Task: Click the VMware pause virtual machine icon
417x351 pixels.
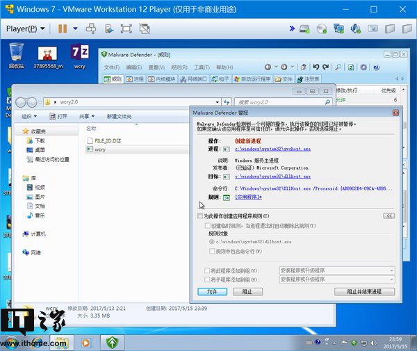Action: coord(63,28)
